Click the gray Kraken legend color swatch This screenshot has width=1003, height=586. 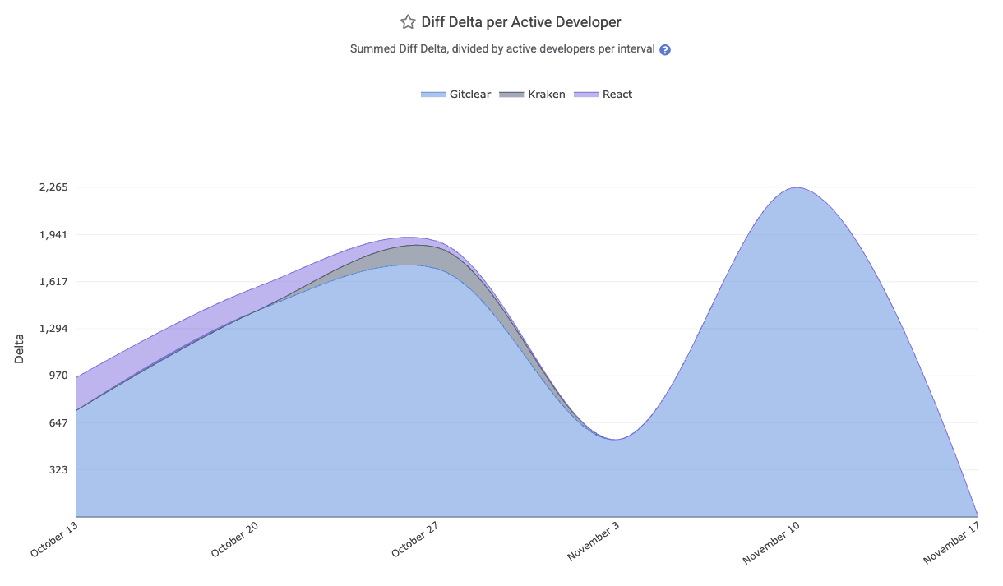tap(511, 95)
